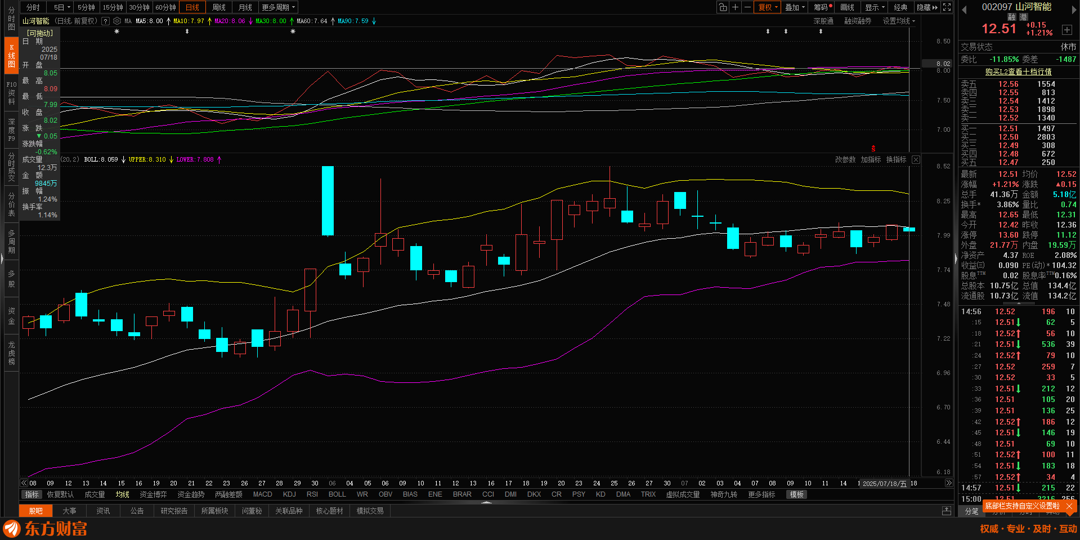The image size is (1080, 540).
Task: Open 深度F9 in the sidebar
Action: pyautogui.click(x=11, y=130)
